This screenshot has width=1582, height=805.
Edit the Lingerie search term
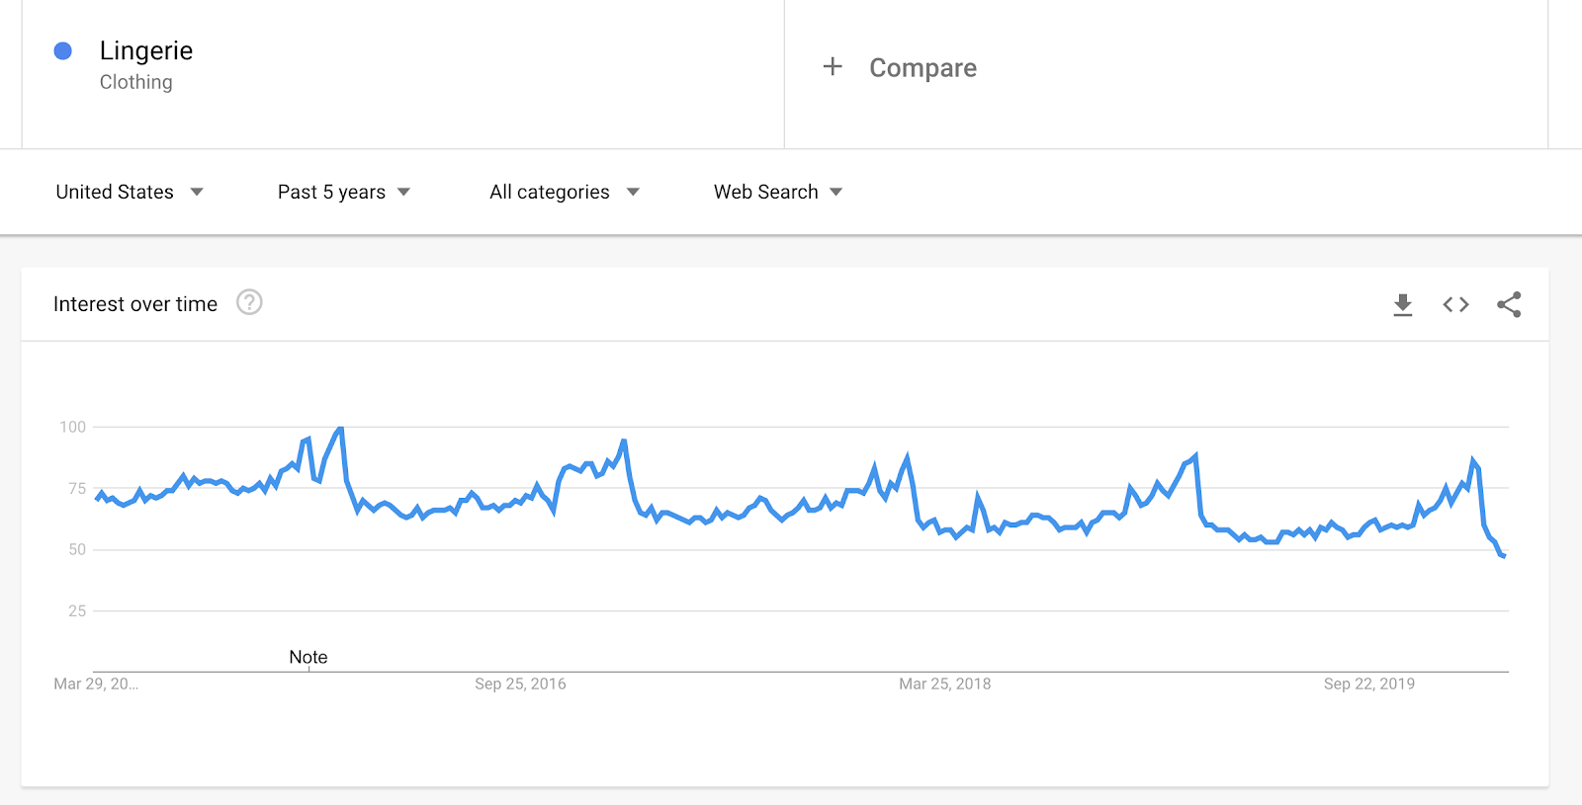point(146,51)
